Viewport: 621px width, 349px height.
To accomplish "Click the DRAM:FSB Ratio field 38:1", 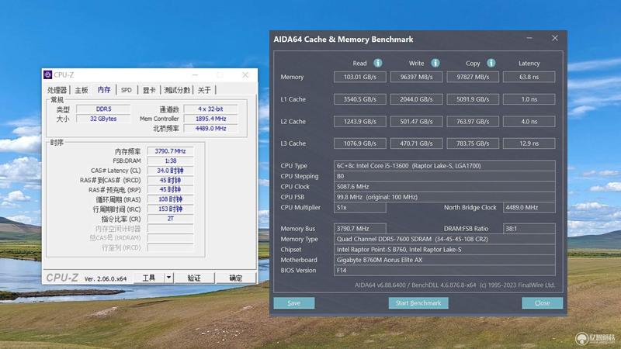I will [x=529, y=228].
